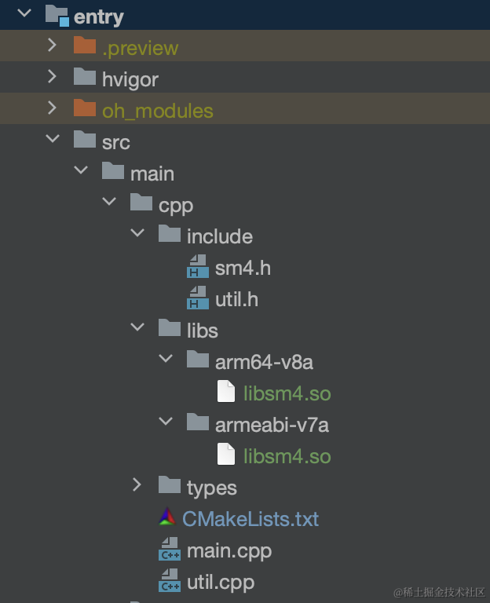Click the orange .preview folder icon
This screenshot has height=603, width=490.
click(84, 46)
